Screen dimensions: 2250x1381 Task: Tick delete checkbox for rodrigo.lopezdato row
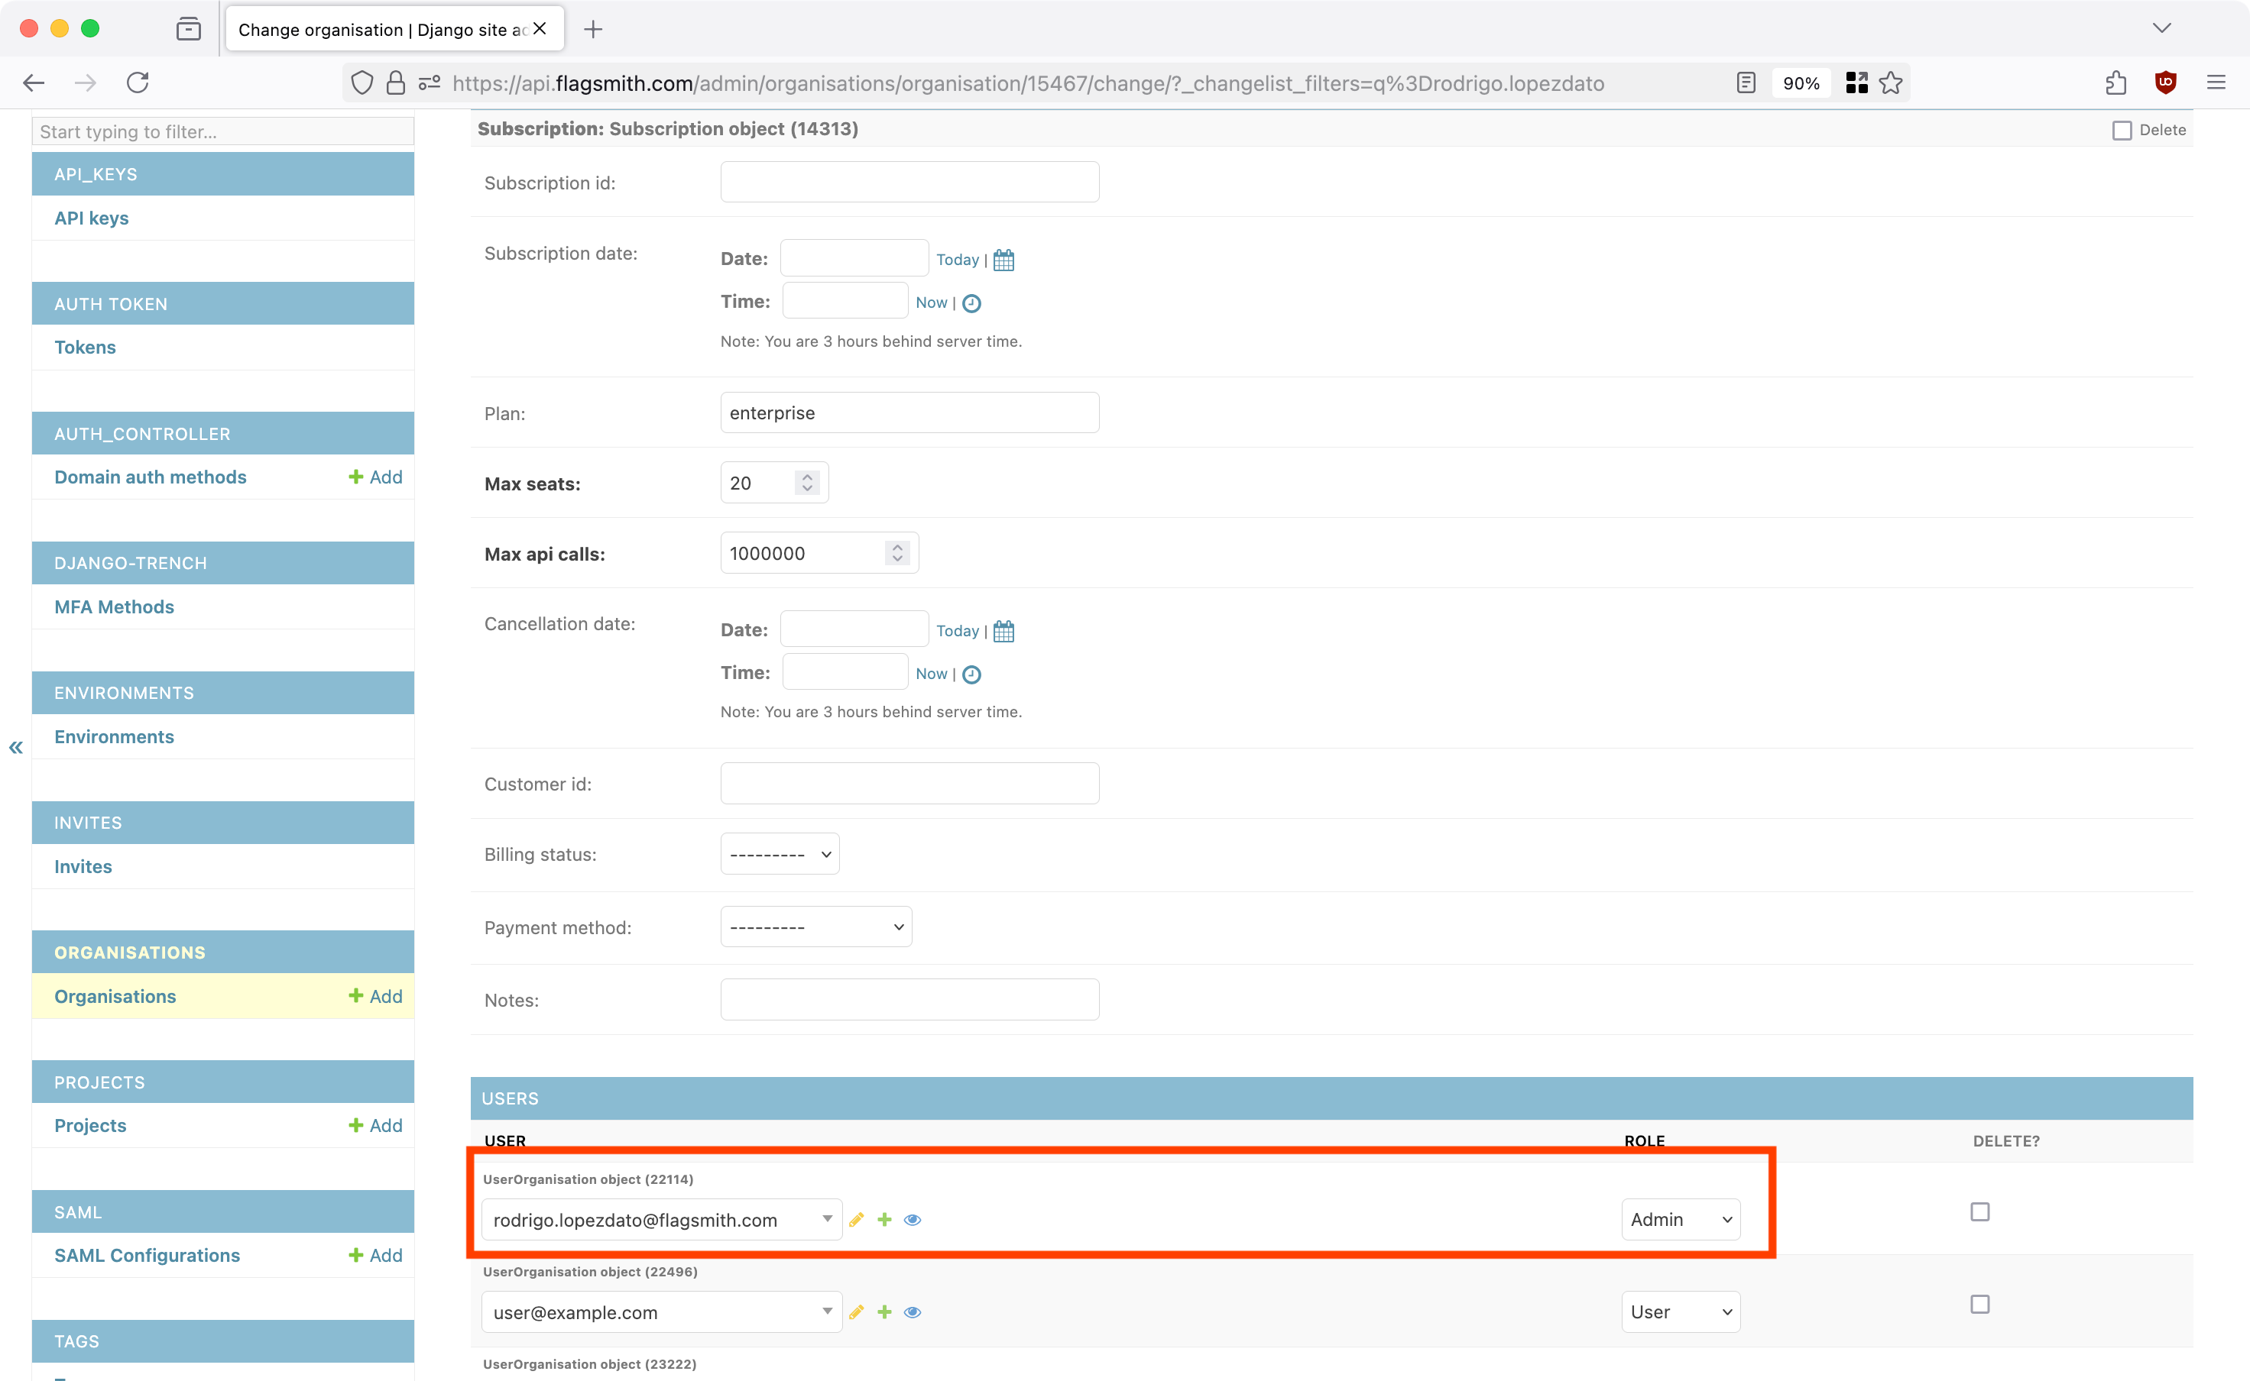(x=1979, y=1212)
